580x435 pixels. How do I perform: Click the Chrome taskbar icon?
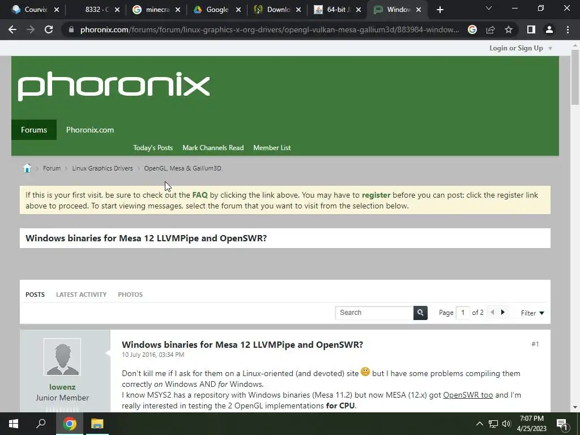[70, 424]
